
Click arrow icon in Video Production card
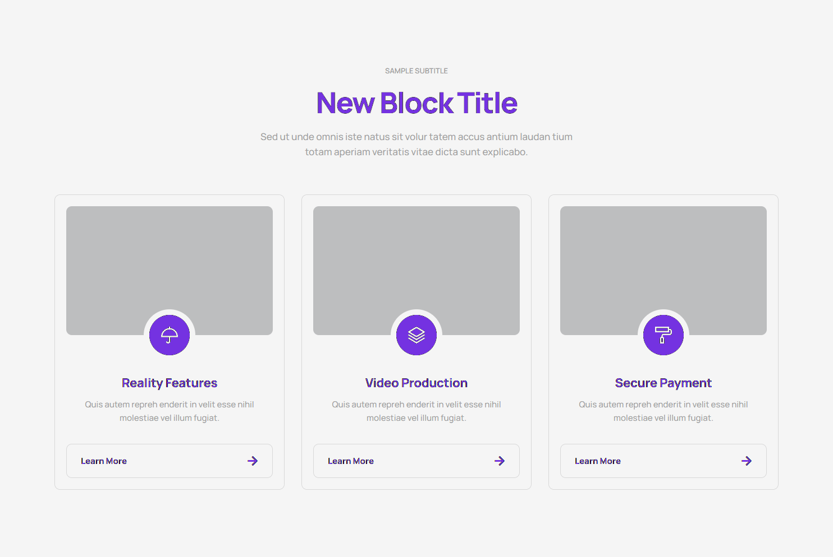point(500,461)
